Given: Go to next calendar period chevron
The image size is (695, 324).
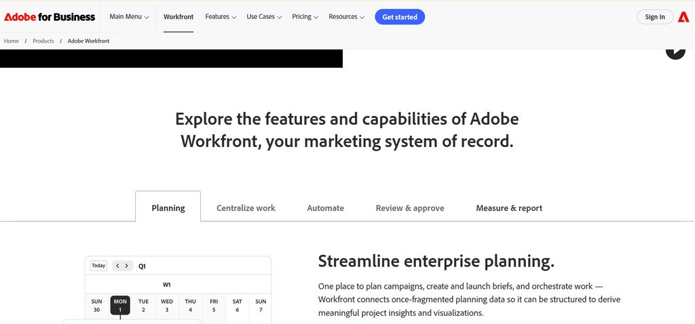Looking at the screenshot, I should point(127,266).
